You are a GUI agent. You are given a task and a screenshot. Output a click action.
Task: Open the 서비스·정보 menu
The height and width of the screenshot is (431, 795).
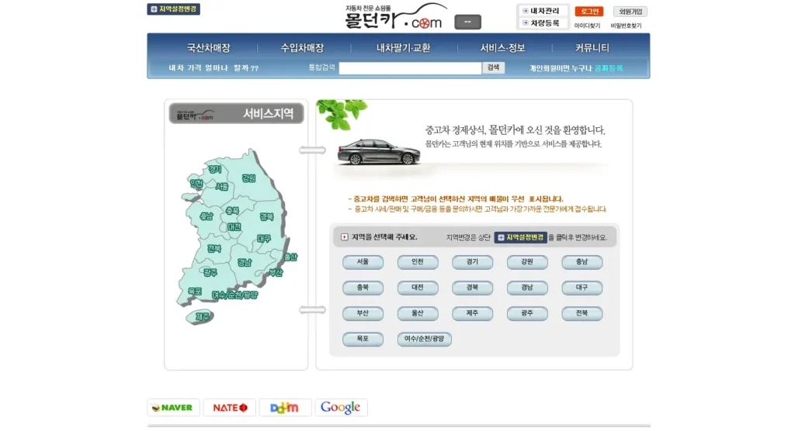coord(502,47)
